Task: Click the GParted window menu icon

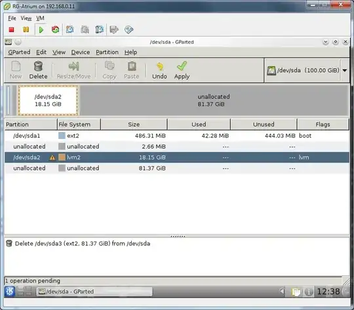Action: (9, 42)
